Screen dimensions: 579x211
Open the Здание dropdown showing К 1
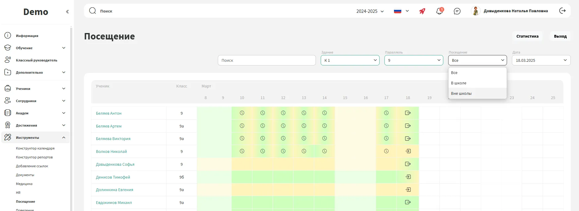[x=350, y=60]
